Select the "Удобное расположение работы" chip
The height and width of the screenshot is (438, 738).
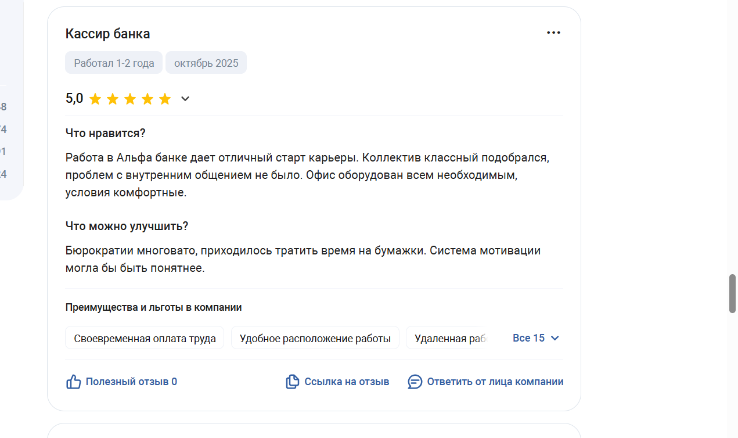point(315,338)
